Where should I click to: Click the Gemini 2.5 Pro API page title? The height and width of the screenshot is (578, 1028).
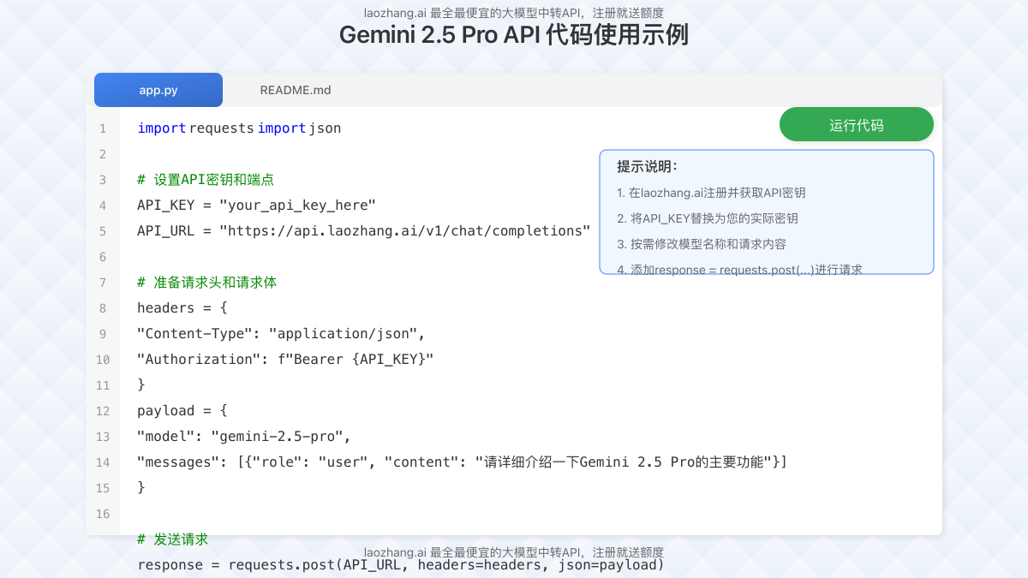point(514,35)
